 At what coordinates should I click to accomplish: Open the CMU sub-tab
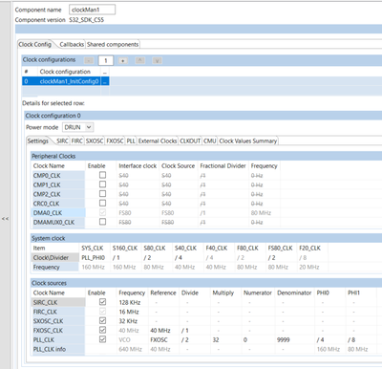coord(210,141)
